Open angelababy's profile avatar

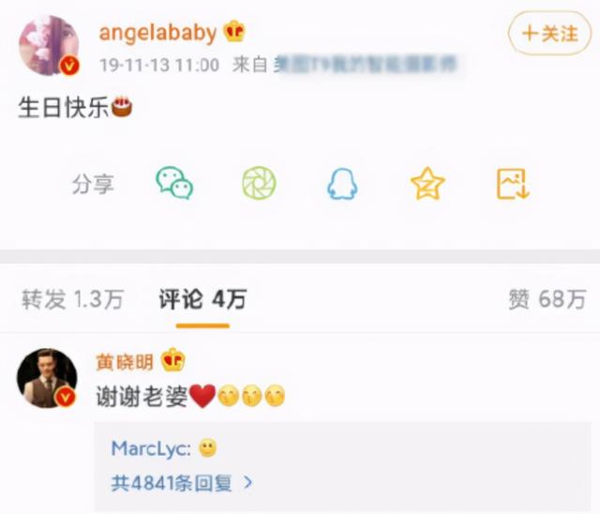(x=49, y=45)
